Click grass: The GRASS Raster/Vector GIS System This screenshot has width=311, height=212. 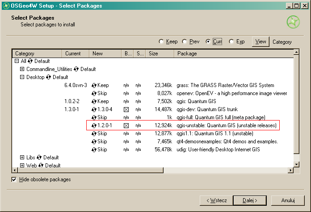coord(225,85)
